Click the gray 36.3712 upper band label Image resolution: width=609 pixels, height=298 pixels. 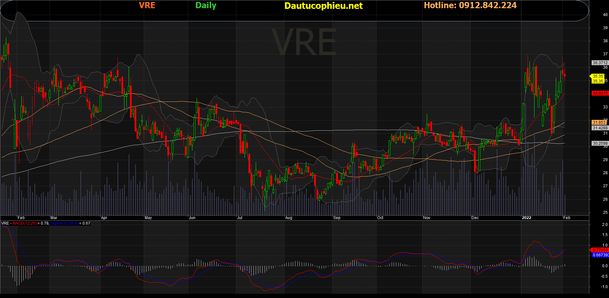600,63
